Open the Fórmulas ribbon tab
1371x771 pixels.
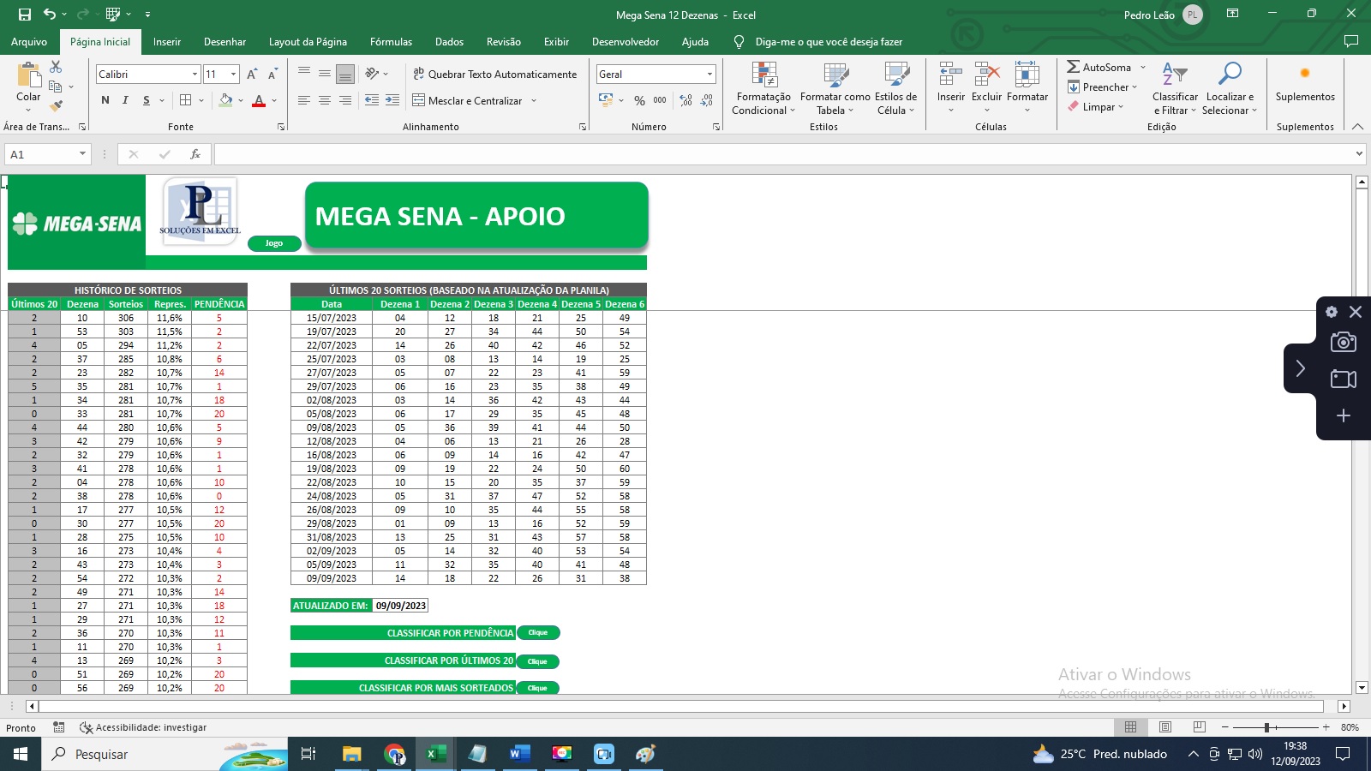[391, 42]
